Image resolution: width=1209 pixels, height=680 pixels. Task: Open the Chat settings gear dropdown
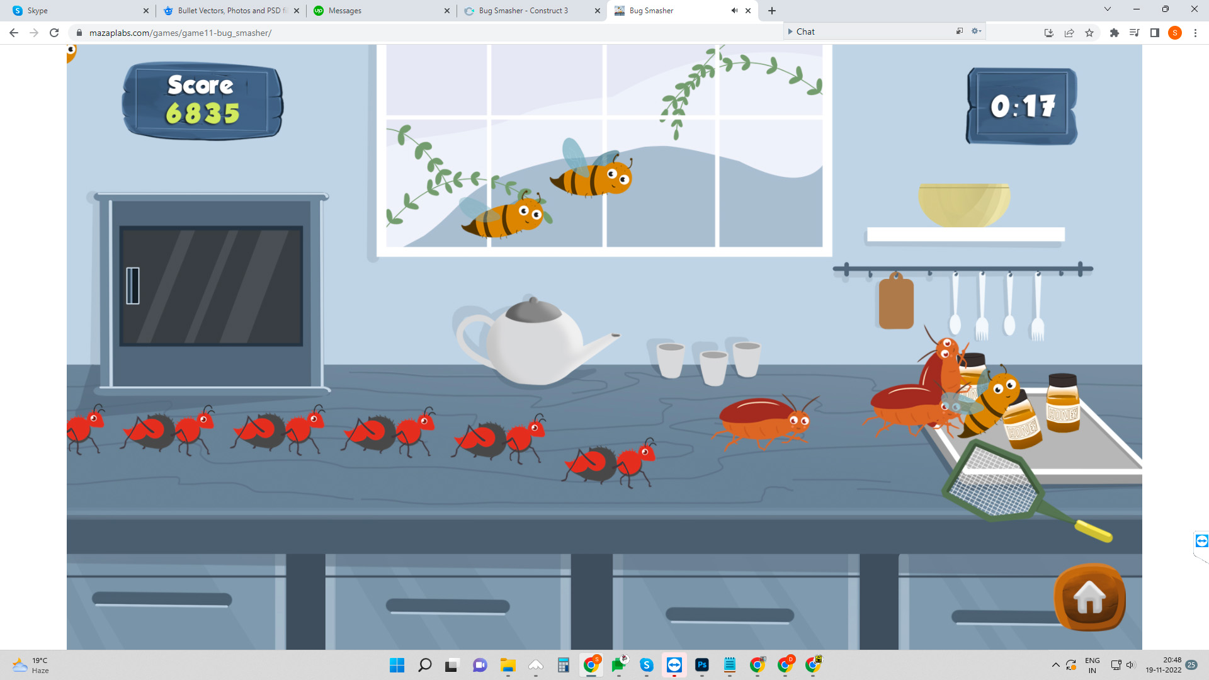[x=976, y=31]
